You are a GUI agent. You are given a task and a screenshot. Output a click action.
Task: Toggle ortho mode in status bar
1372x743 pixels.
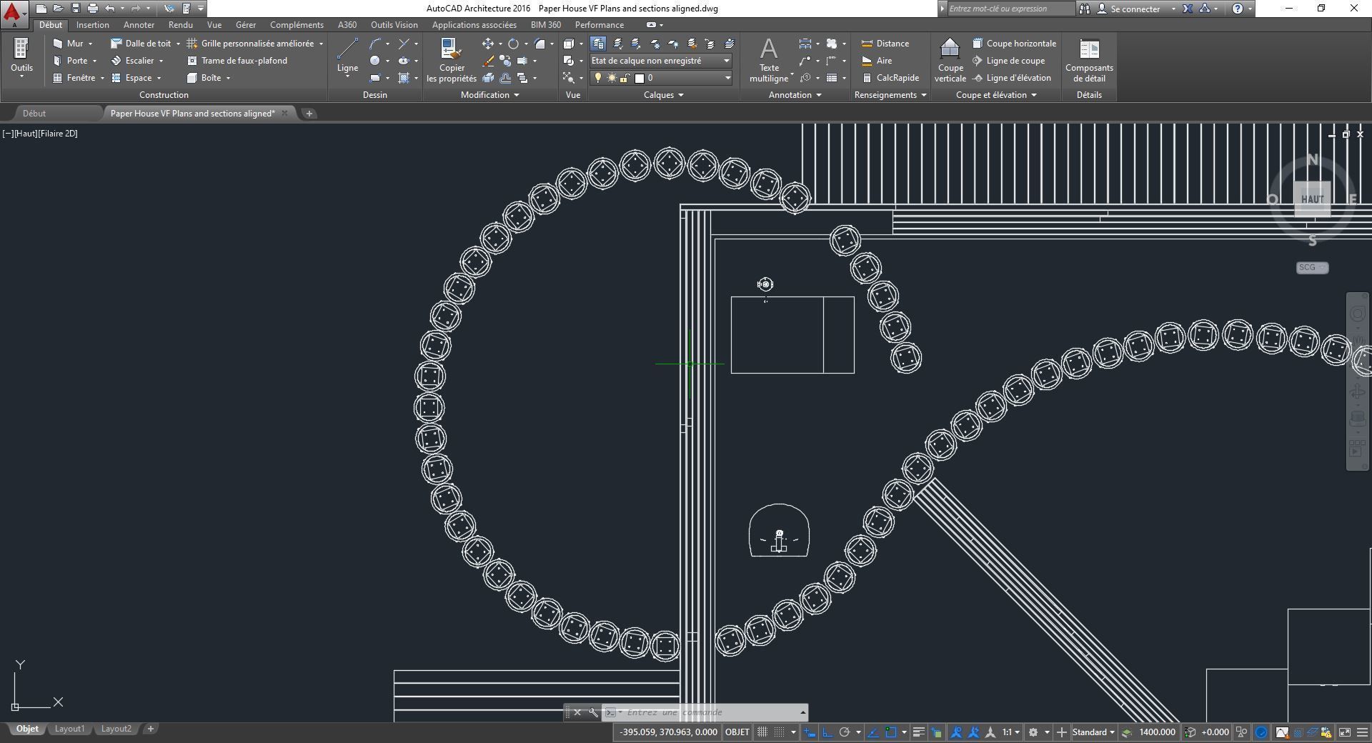tap(827, 732)
